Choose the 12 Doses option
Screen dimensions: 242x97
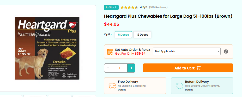142,35
